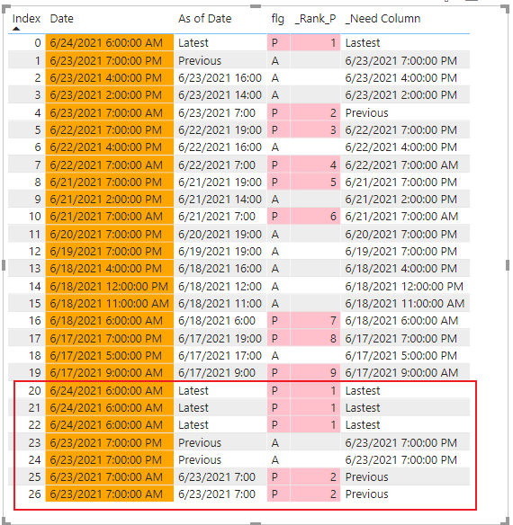The width and height of the screenshot is (513, 525).
Task: Select Date 6/21/2021 2:00:00 PM in row 9
Action: pyautogui.click(x=110, y=199)
